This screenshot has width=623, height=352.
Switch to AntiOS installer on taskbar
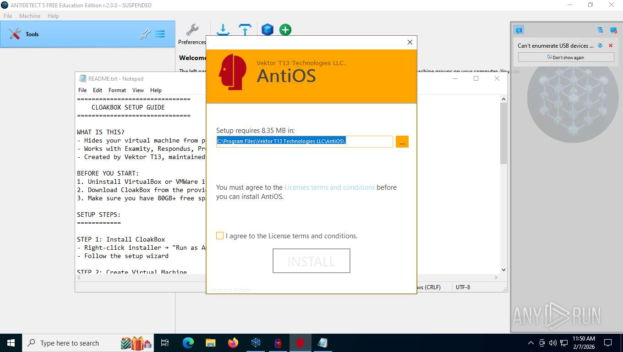point(300,343)
